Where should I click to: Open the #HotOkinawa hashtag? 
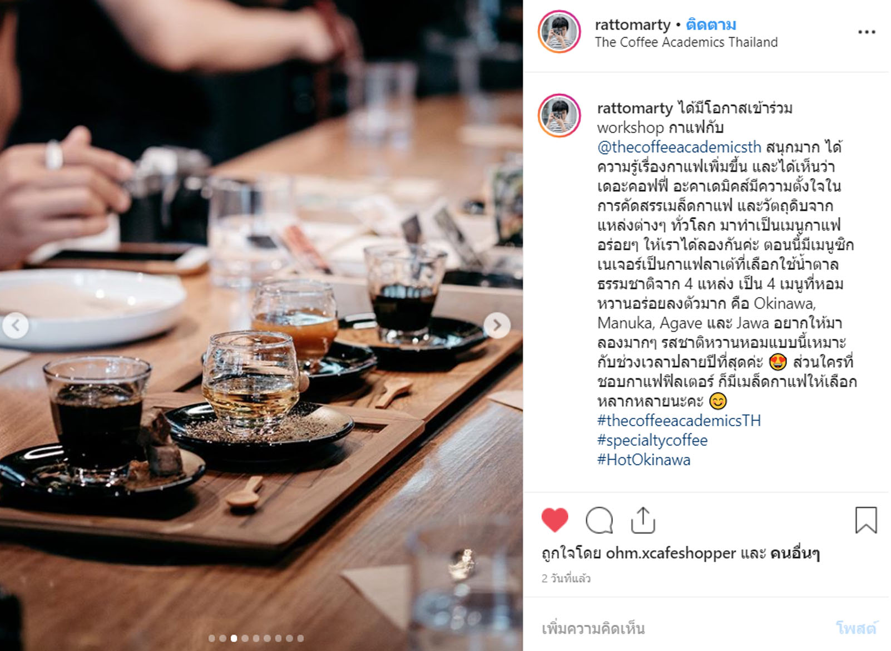click(x=643, y=460)
